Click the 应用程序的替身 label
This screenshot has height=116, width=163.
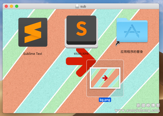(x=132, y=51)
